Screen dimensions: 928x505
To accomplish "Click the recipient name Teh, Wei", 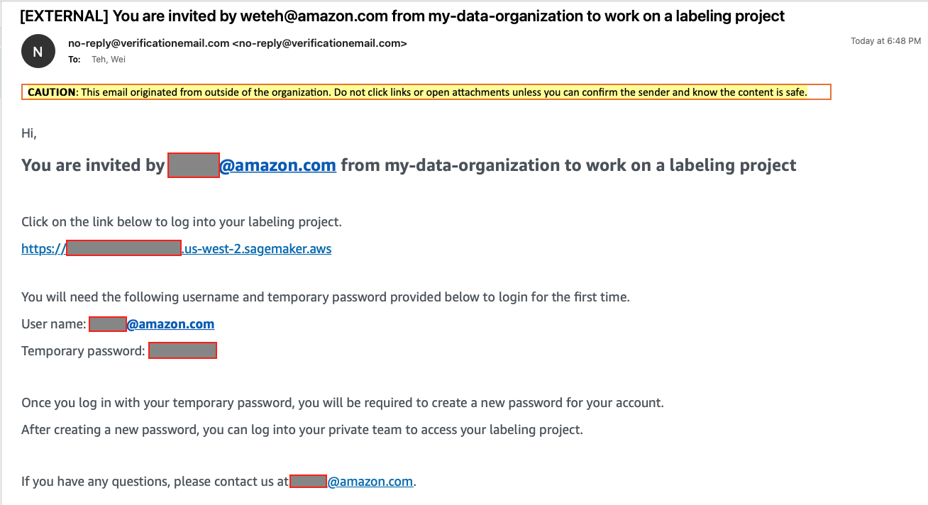I will (109, 60).
